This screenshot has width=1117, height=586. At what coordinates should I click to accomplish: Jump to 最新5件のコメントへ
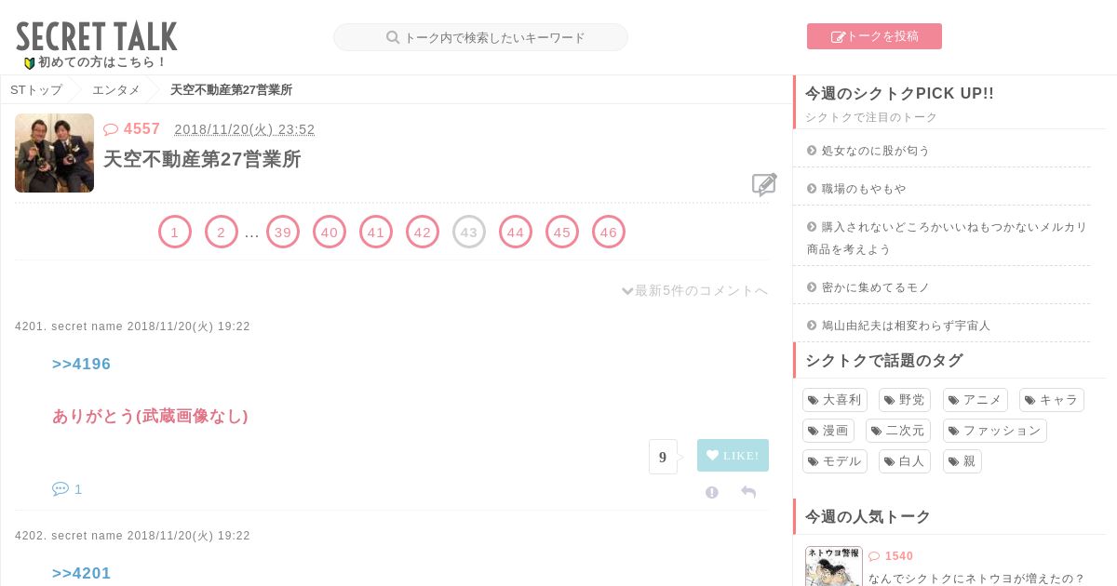click(694, 291)
